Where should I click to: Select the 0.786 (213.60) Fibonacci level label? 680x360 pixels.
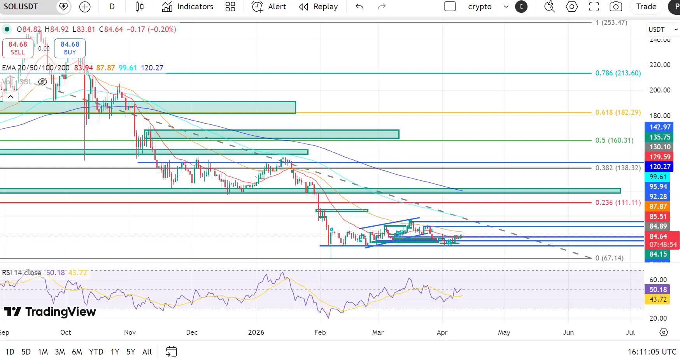[x=618, y=73]
